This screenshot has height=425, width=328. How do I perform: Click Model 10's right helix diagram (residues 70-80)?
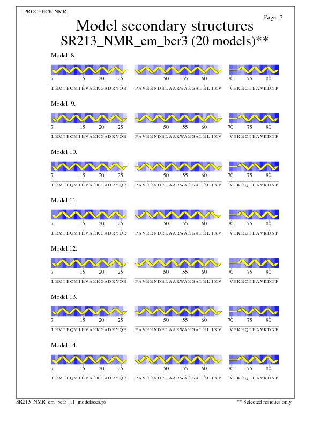254,166
